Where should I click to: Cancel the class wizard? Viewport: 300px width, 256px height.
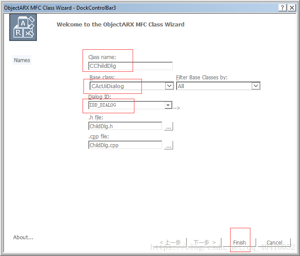pyautogui.click(x=275, y=243)
